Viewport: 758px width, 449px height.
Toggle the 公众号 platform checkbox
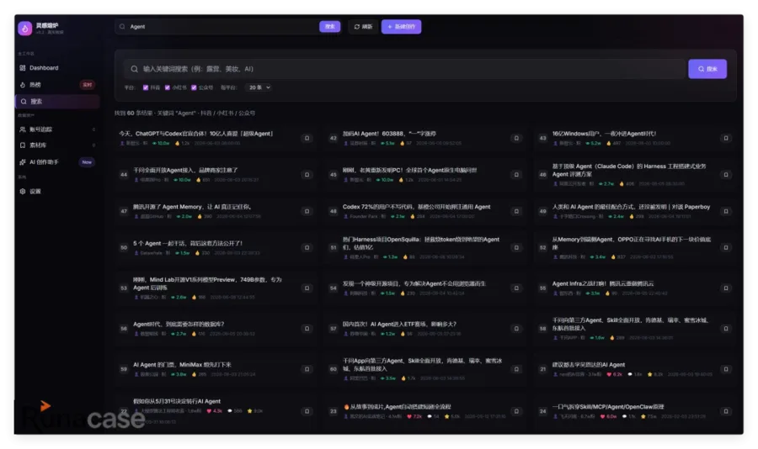pyautogui.click(x=194, y=87)
